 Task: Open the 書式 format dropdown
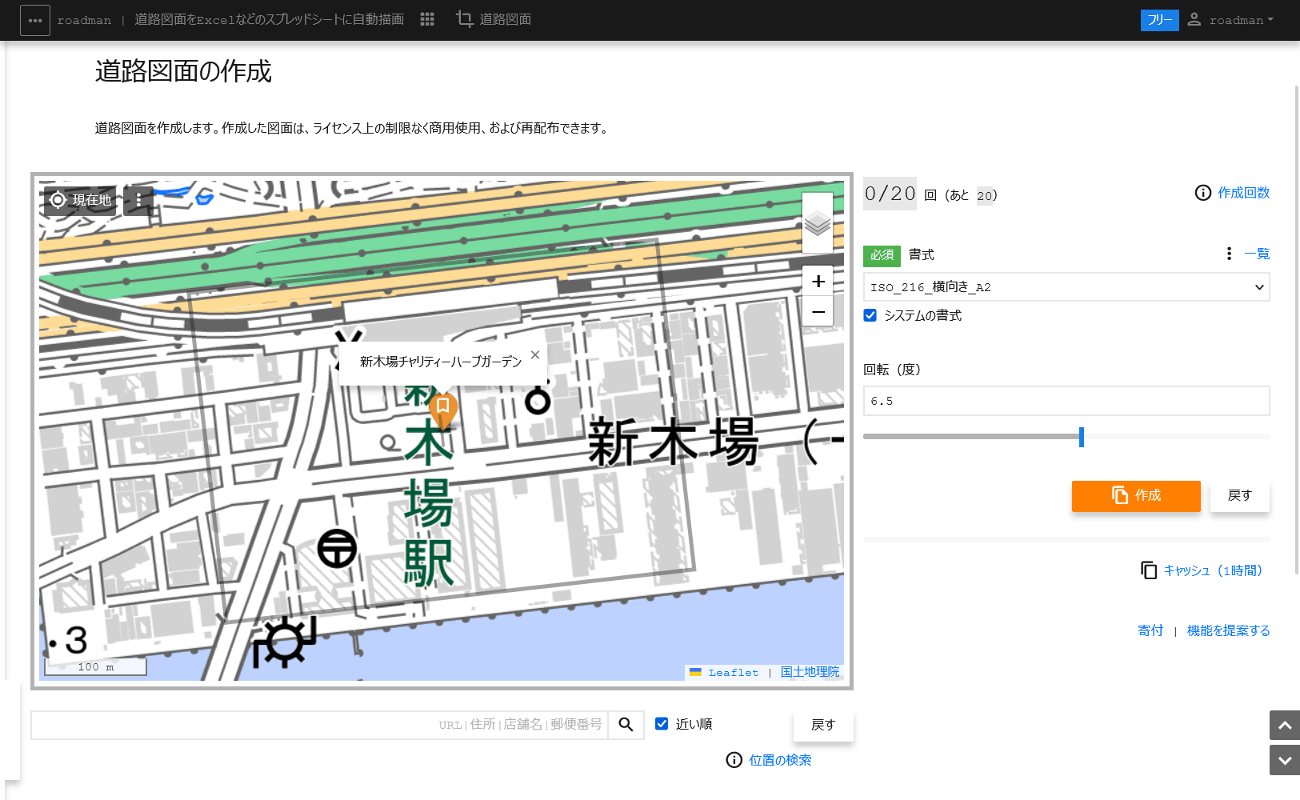1066,287
